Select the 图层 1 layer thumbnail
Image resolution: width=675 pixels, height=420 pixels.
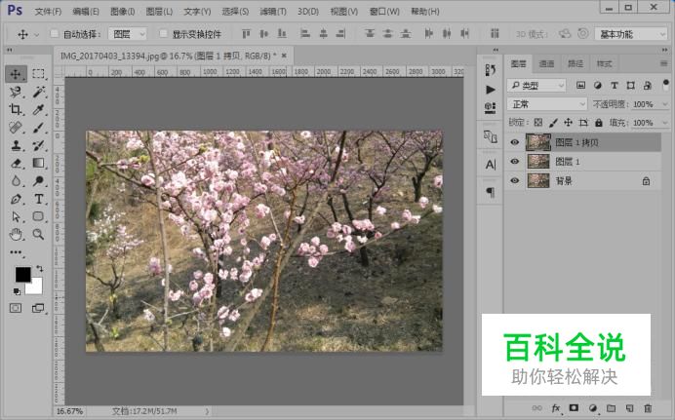pos(538,162)
